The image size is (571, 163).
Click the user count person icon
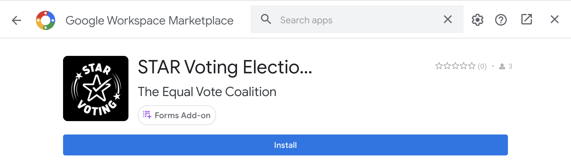[502, 66]
